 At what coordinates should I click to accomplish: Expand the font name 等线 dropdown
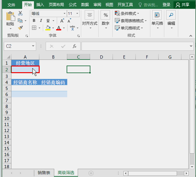tap(64, 14)
